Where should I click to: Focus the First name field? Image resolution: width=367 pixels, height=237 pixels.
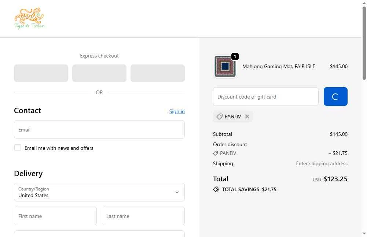[x=55, y=216]
